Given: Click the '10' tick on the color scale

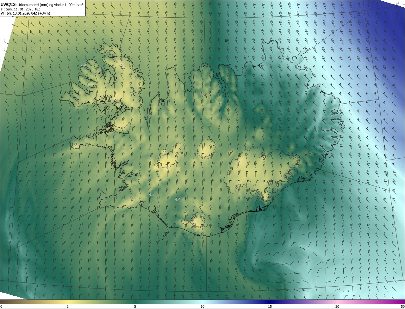Looking at the screenshot, I should pos(202,306).
